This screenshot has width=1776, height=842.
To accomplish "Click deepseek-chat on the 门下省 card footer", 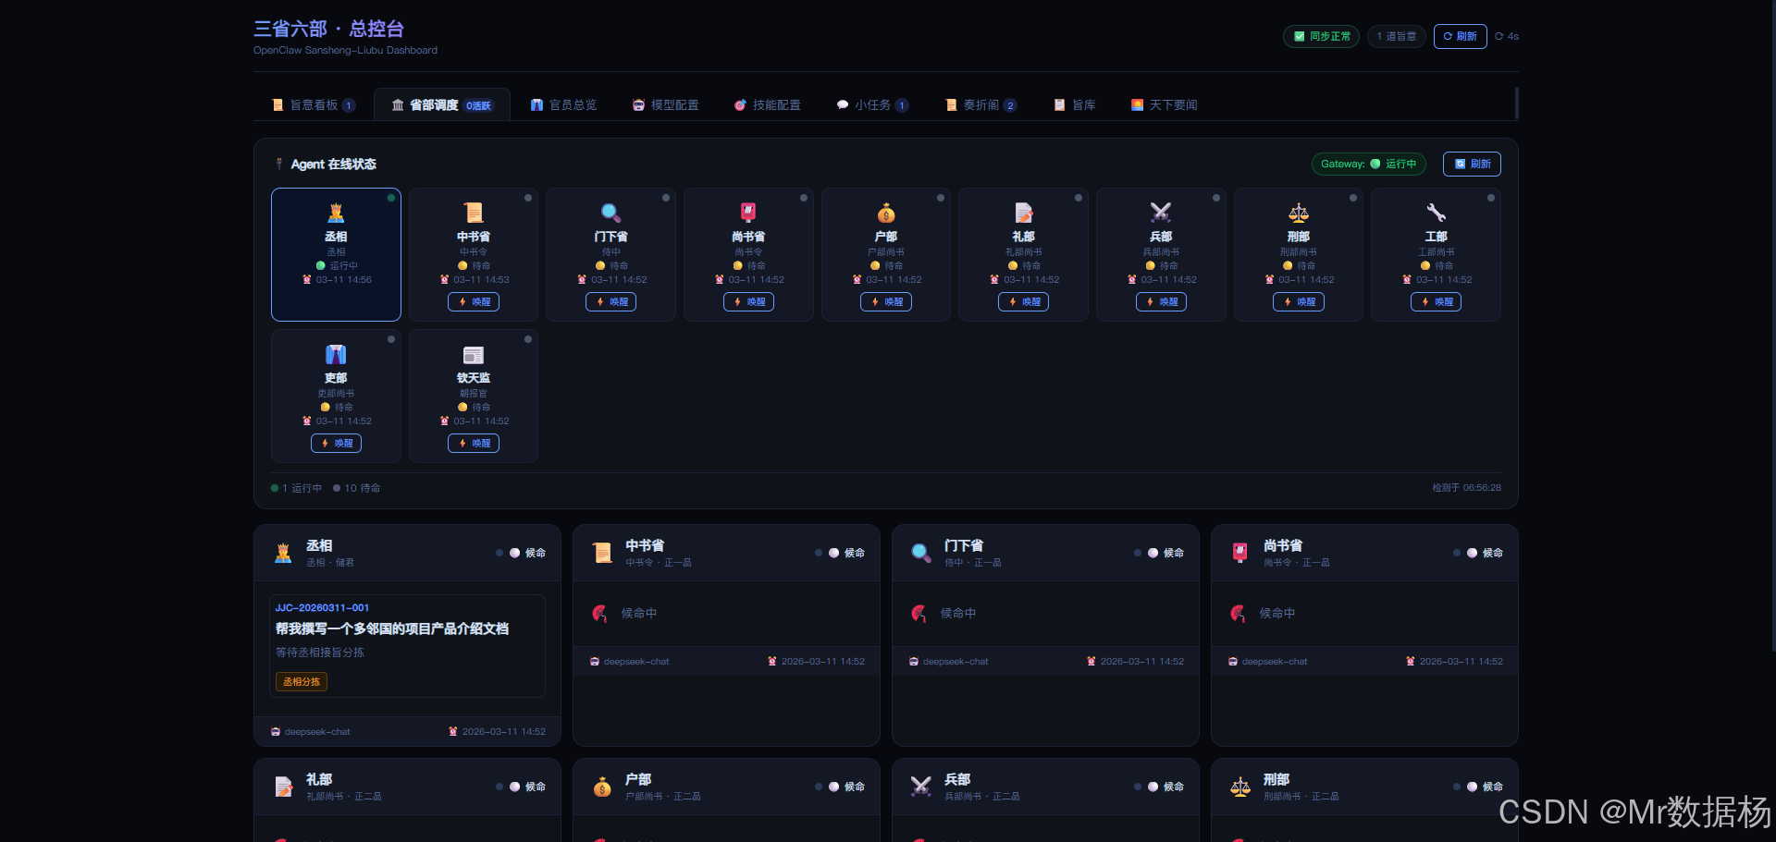I will click(949, 661).
